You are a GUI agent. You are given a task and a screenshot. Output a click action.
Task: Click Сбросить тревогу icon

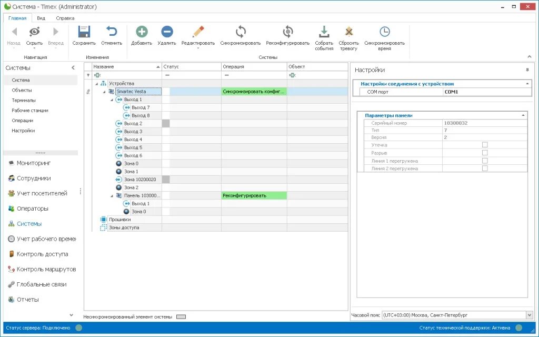[349, 32]
